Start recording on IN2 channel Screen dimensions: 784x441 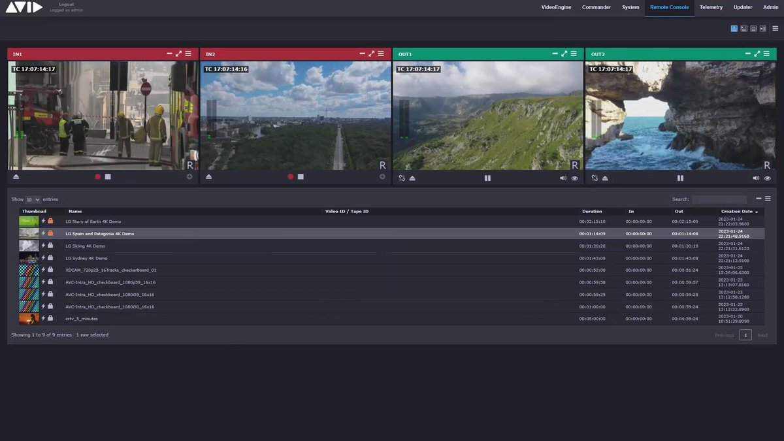[x=291, y=177]
